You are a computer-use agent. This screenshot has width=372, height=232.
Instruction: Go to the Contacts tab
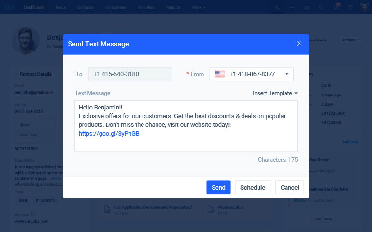[86, 7]
